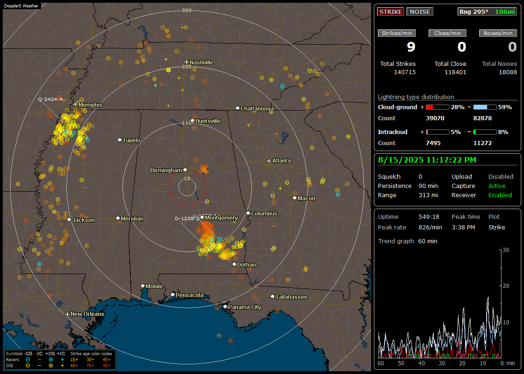Image resolution: width=524 pixels, height=374 pixels.
Task: Click the D-1238-2 storm cell label
Action: point(187,219)
